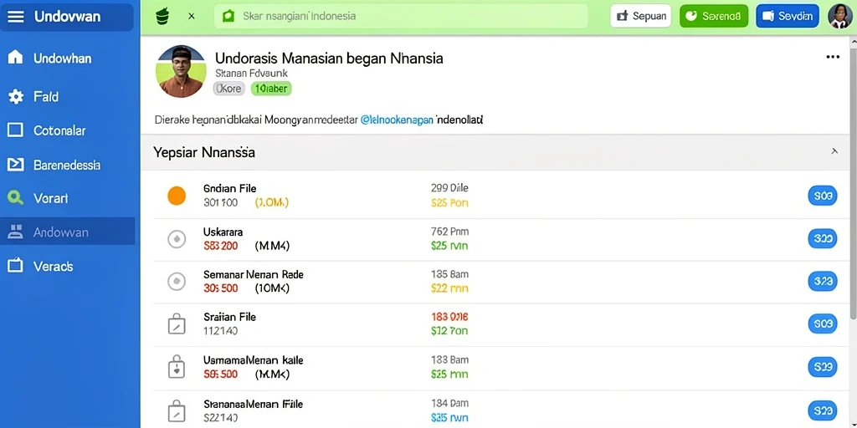This screenshot has height=428, width=857.
Task: Click the green Sarenod button
Action: point(714,17)
